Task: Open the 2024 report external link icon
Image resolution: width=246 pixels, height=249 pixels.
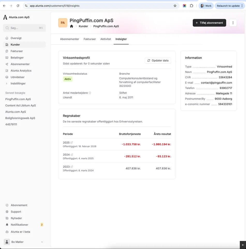Action: 72,155
